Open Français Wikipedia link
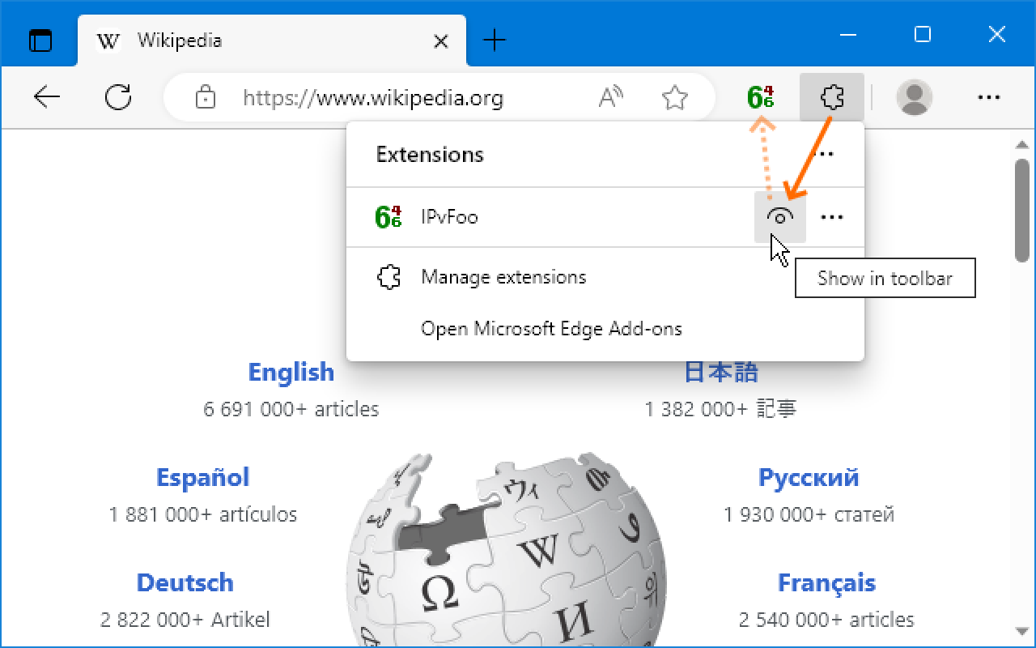The image size is (1036, 648). pyautogui.click(x=827, y=582)
